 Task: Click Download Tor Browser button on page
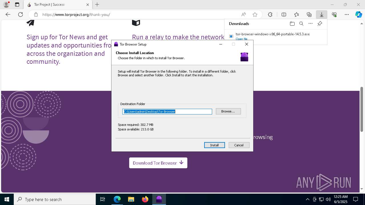(x=158, y=163)
